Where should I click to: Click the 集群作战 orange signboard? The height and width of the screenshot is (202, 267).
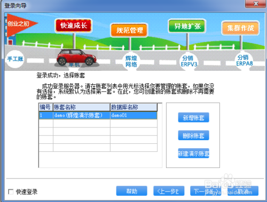click(x=240, y=28)
